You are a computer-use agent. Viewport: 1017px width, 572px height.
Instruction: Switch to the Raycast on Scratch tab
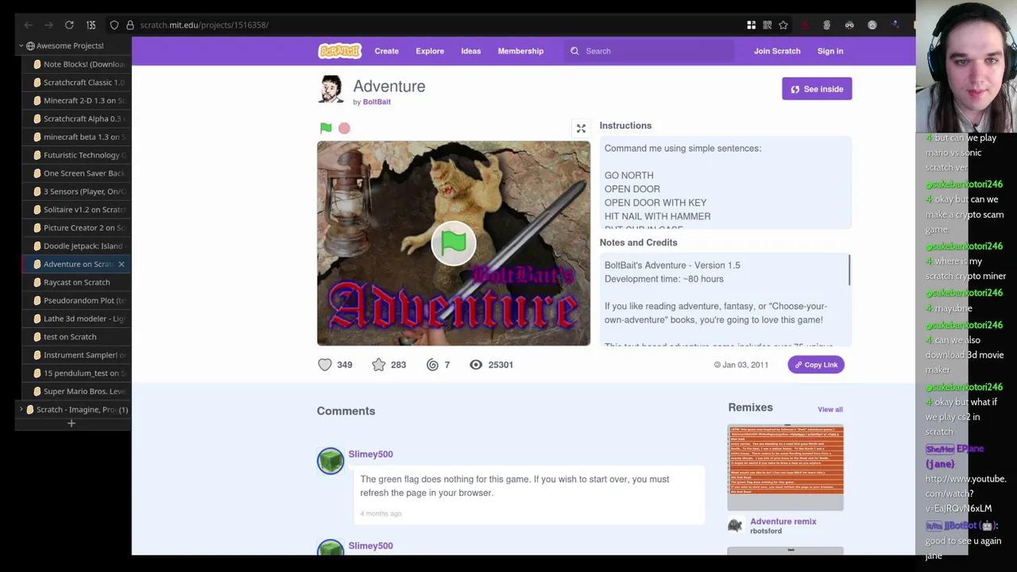77,282
